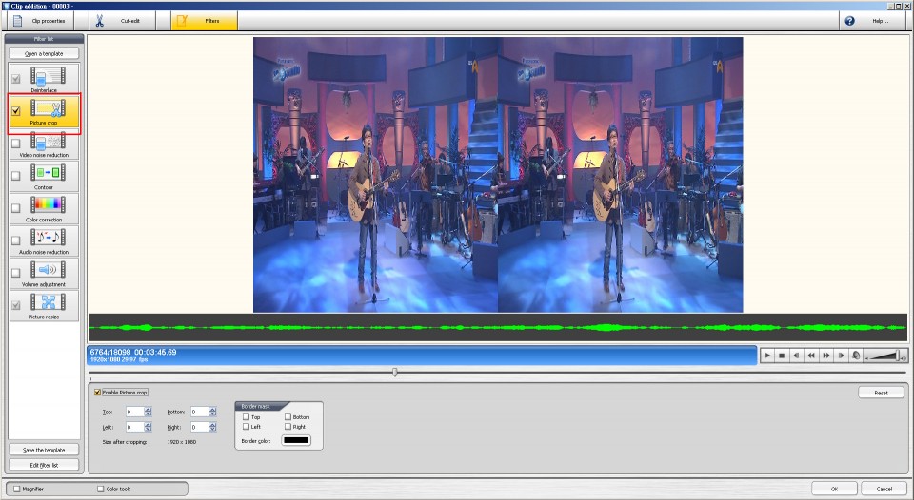Select the Volume adjustment filter icon
The image size is (914, 500).
(x=48, y=270)
